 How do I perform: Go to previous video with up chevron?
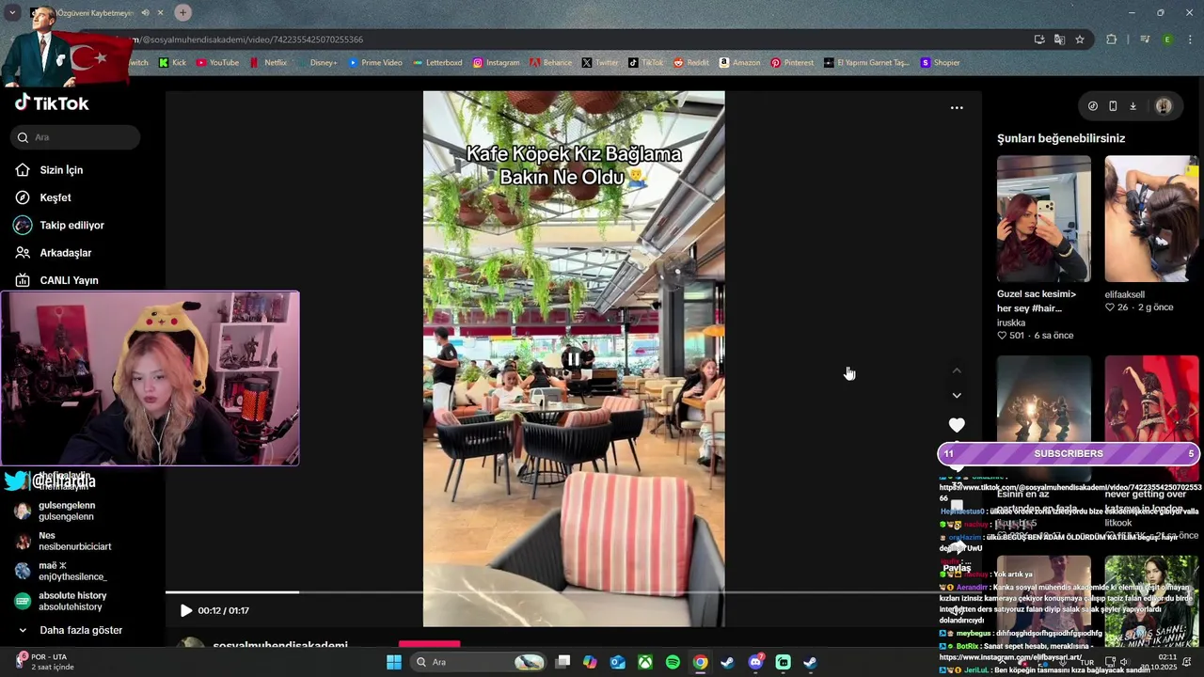[957, 371]
